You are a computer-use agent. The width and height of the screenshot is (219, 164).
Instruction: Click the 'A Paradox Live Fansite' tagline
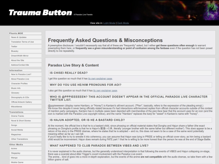pyautogui.click(x=83, y=15)
